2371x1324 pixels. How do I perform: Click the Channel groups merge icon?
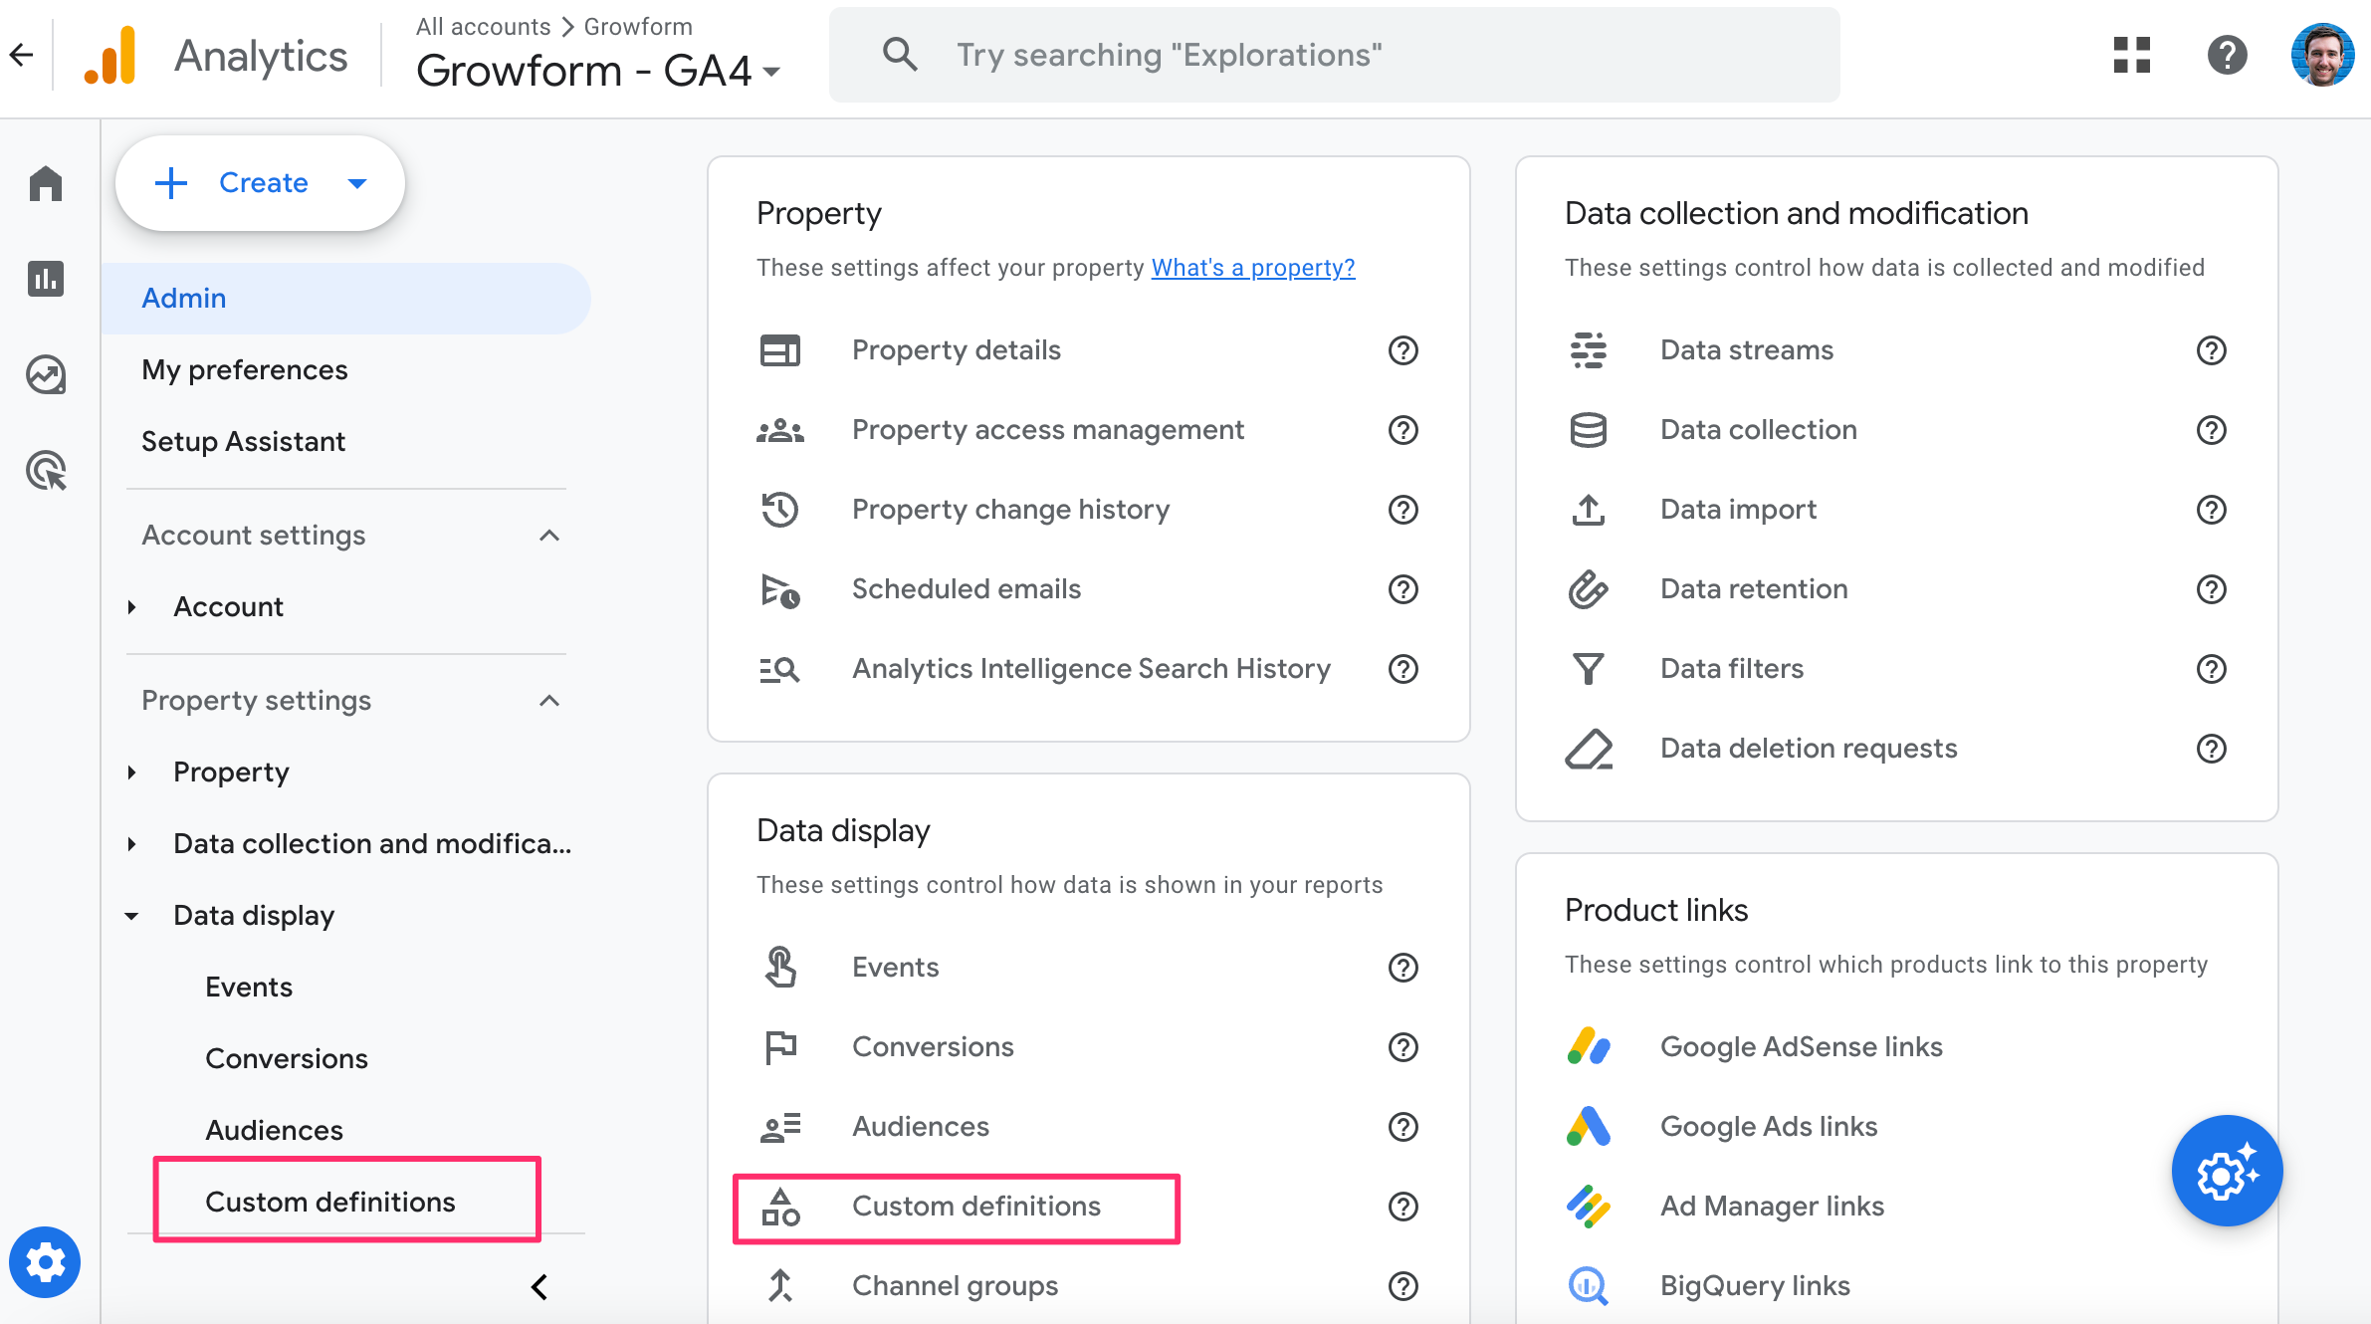tap(780, 1286)
